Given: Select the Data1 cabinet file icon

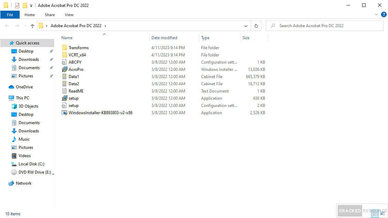Looking at the screenshot, I should pyautogui.click(x=64, y=76).
